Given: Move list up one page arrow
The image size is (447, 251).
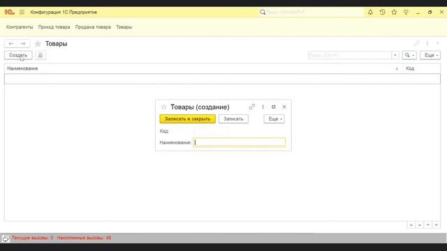Looking at the screenshot, I should pyautogui.click(x=420, y=225).
